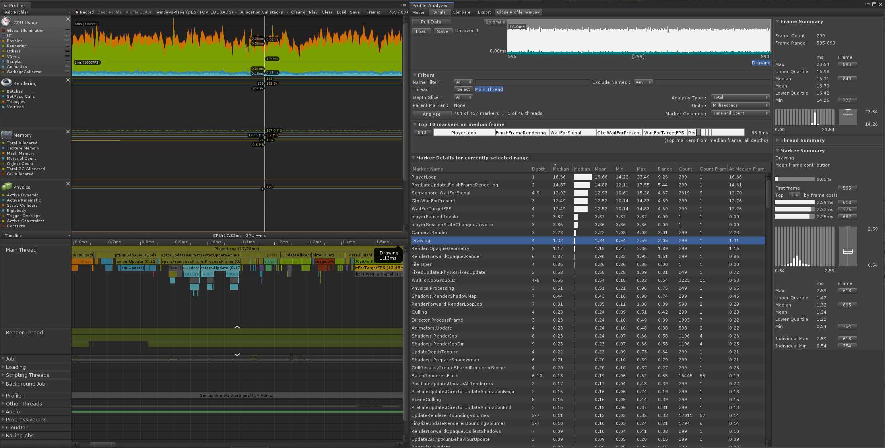Open the Depth Slice All dropdown
This screenshot has height=448, width=885.
point(463,97)
